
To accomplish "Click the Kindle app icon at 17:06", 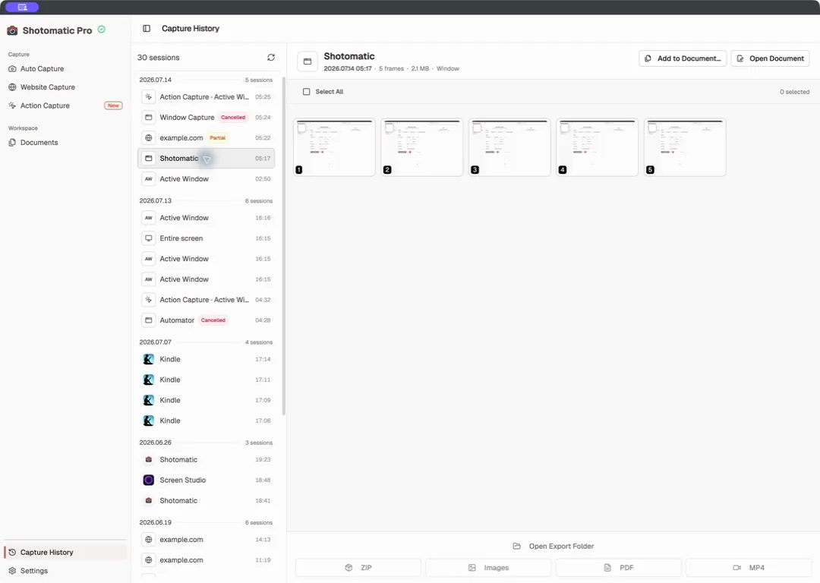I will pyautogui.click(x=149, y=421).
